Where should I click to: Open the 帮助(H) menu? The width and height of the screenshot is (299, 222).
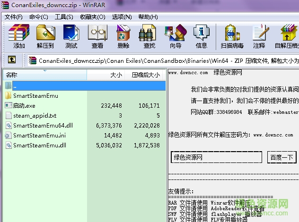[148, 17]
